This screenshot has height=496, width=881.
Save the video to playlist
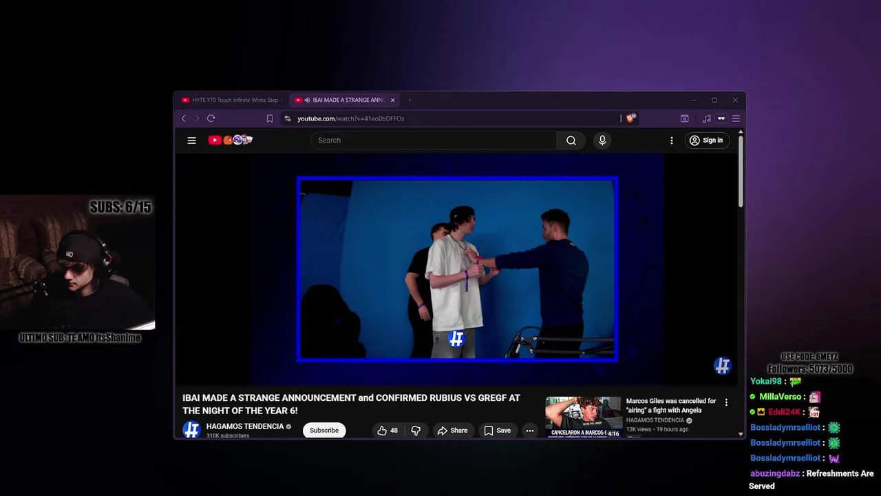(497, 431)
